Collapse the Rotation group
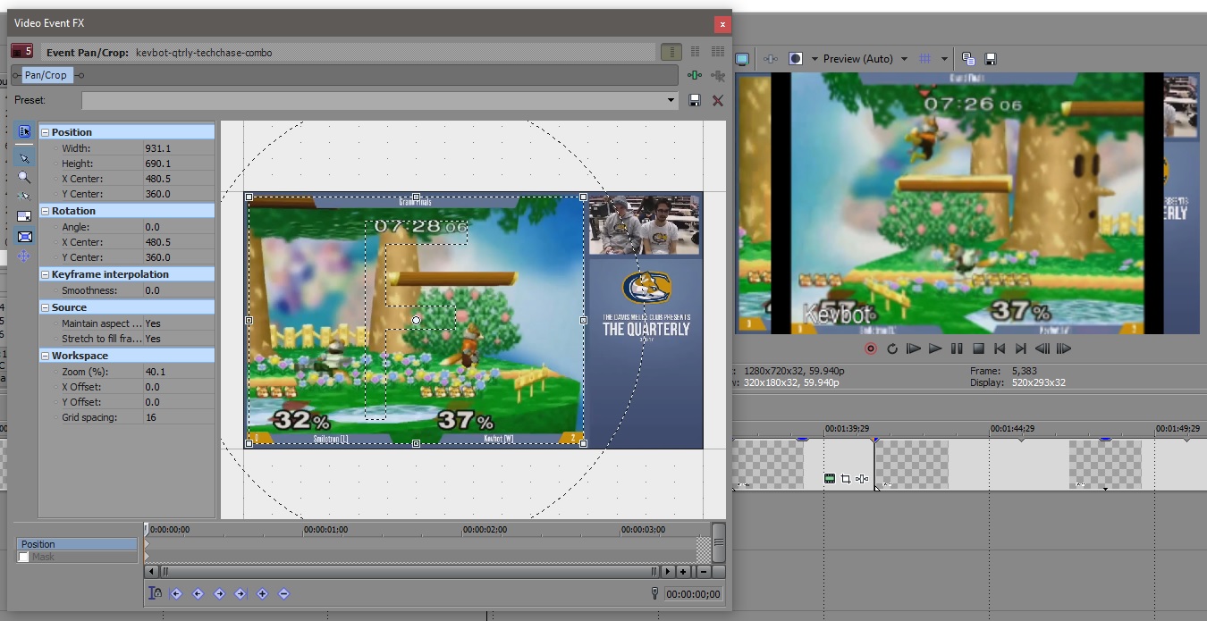This screenshot has width=1207, height=621. coord(46,211)
